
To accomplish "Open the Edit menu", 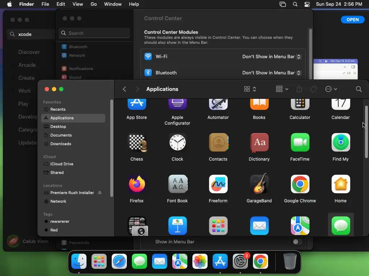I will (61, 4).
